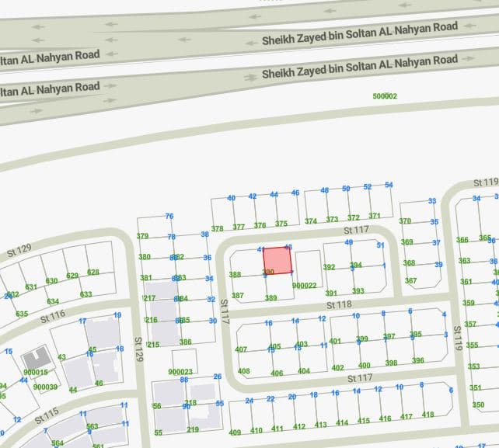Click plot number 350
The height and width of the screenshot is (448, 499).
[478, 405]
